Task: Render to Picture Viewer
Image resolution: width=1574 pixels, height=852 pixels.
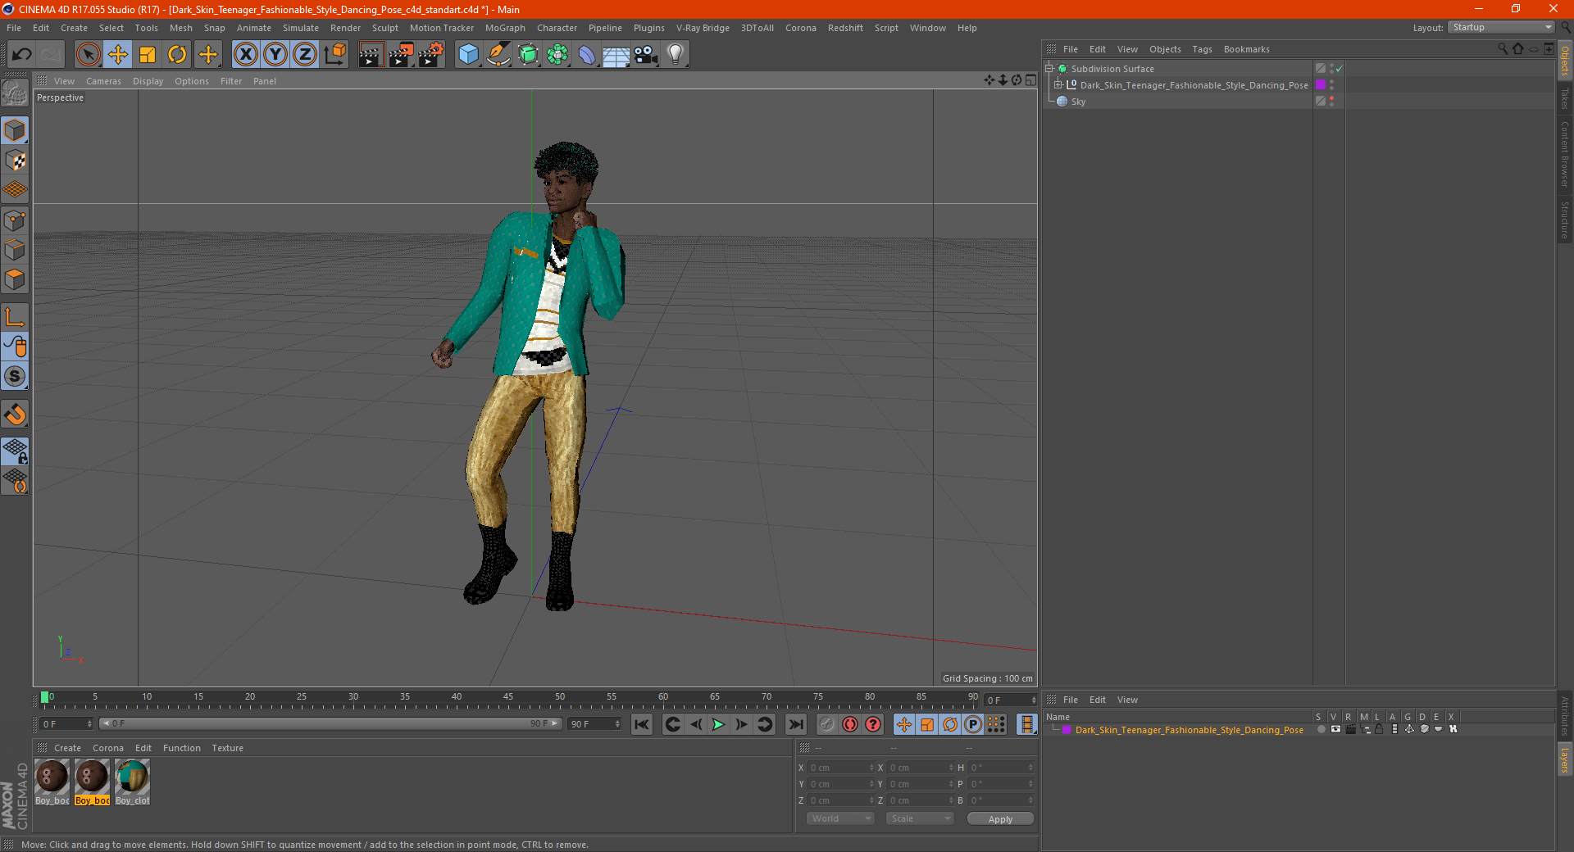Action: [x=401, y=55]
